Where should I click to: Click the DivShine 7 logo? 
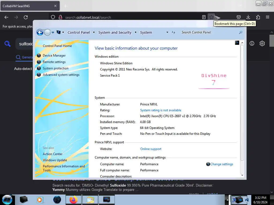214,81
